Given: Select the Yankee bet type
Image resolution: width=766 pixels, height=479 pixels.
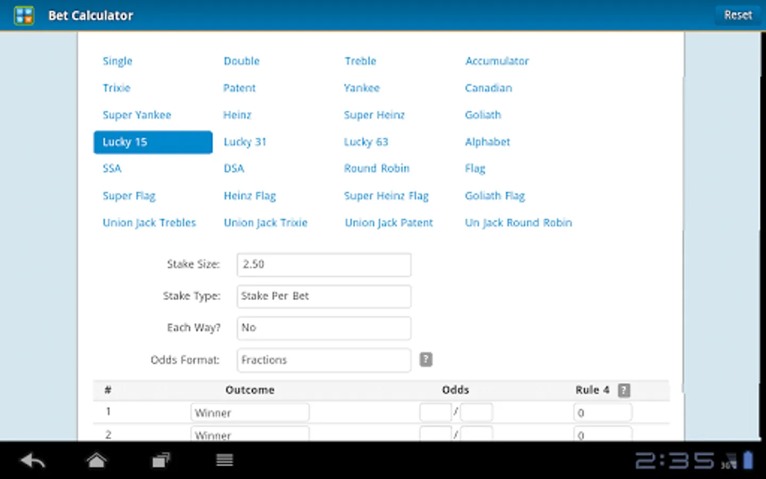Looking at the screenshot, I should point(362,88).
